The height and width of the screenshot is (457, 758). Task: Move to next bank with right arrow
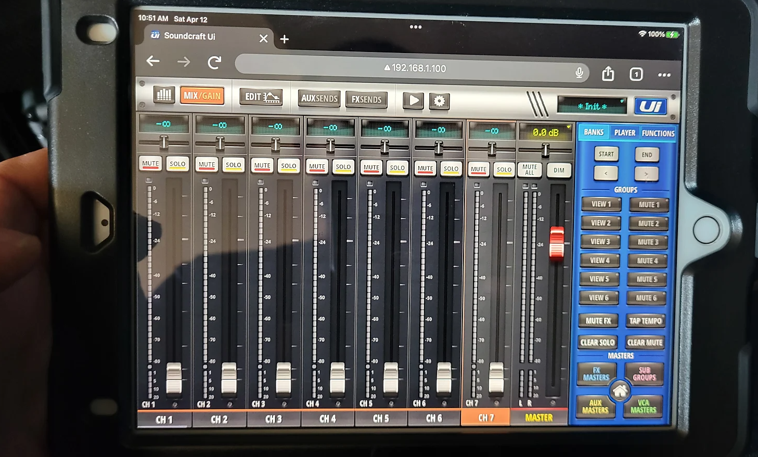click(647, 174)
